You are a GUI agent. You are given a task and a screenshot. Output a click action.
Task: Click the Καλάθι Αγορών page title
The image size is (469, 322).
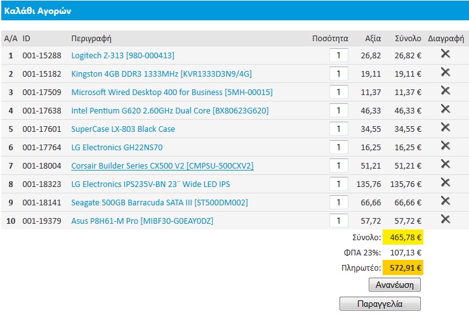(37, 11)
